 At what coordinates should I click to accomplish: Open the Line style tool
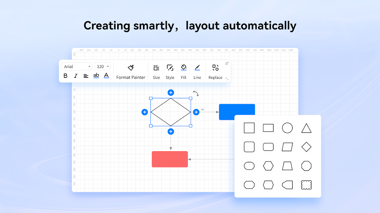197,72
